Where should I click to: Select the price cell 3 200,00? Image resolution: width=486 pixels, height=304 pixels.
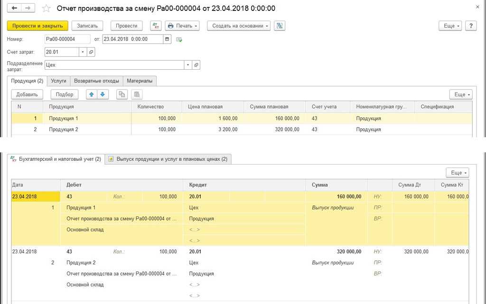point(213,129)
